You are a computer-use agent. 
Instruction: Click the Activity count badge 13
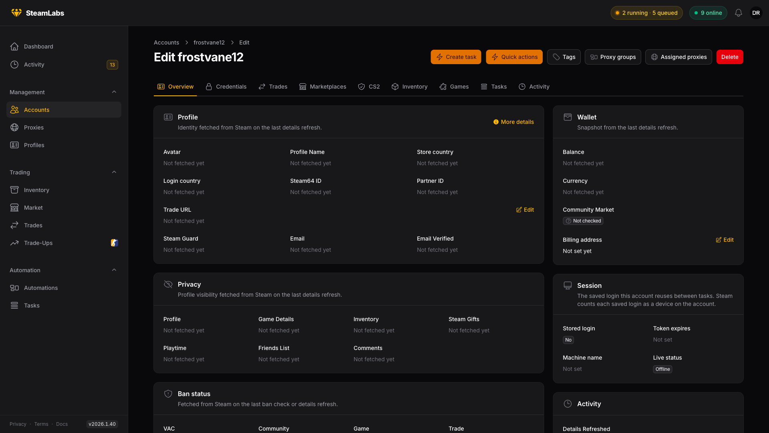[112, 65]
